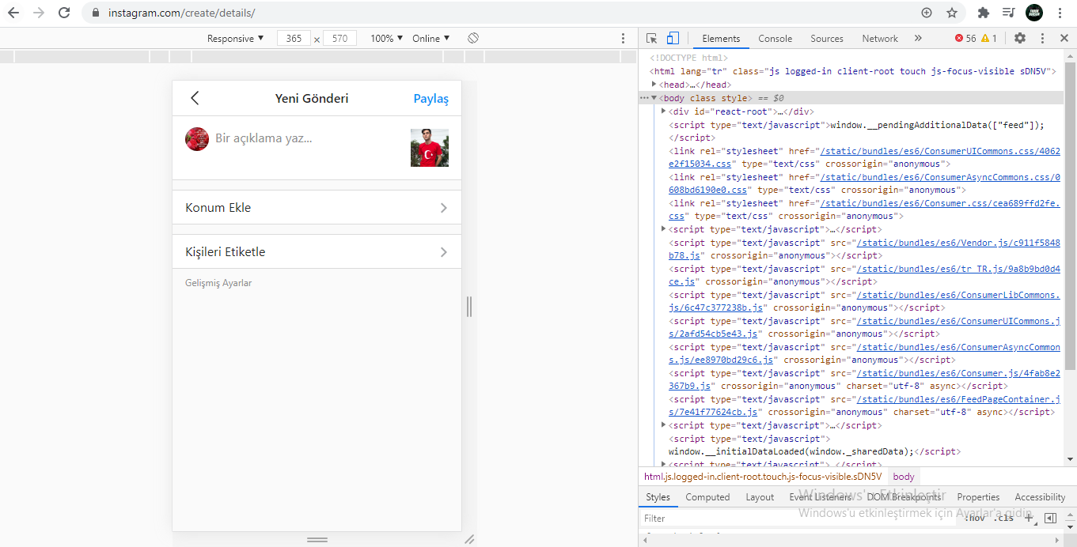This screenshot has height=547, width=1077.
Task: Open the Online throttling dropdown
Action: tap(431, 38)
